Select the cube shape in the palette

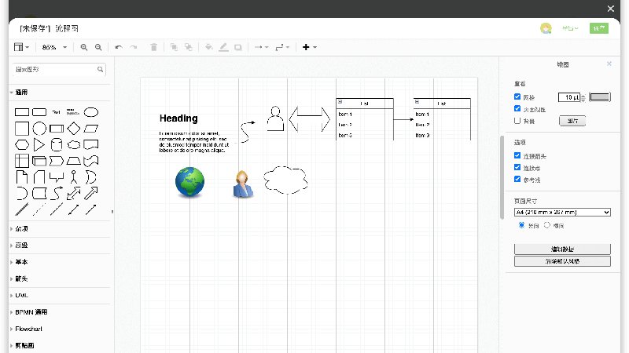click(x=39, y=161)
